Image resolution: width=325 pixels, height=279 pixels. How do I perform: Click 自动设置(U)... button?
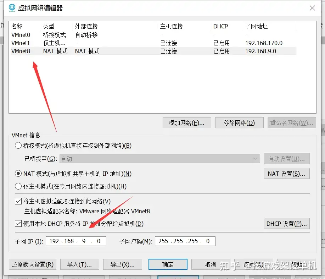287,159
